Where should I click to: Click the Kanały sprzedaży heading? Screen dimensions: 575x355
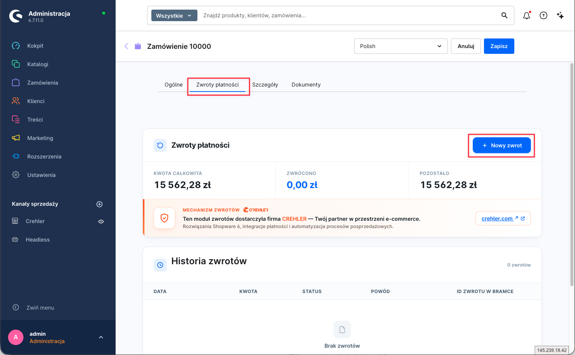coord(35,204)
